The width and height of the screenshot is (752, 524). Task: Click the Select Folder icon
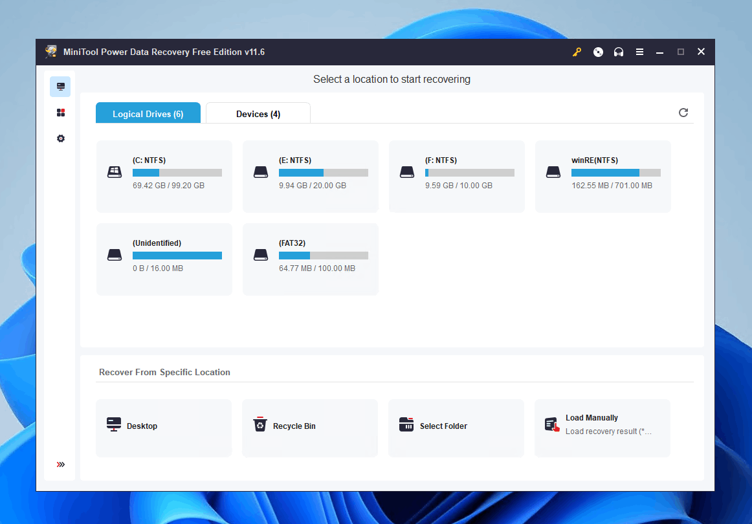pos(406,424)
